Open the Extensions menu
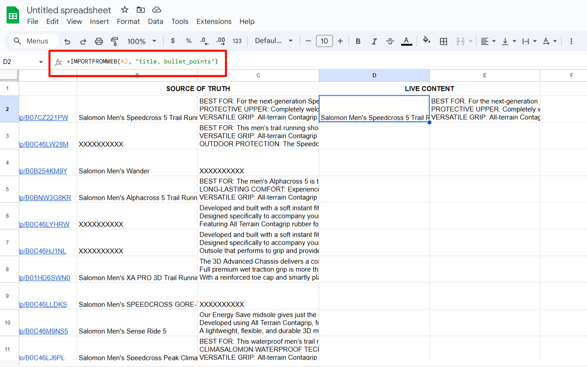This screenshot has width=587, height=367. pyautogui.click(x=214, y=21)
